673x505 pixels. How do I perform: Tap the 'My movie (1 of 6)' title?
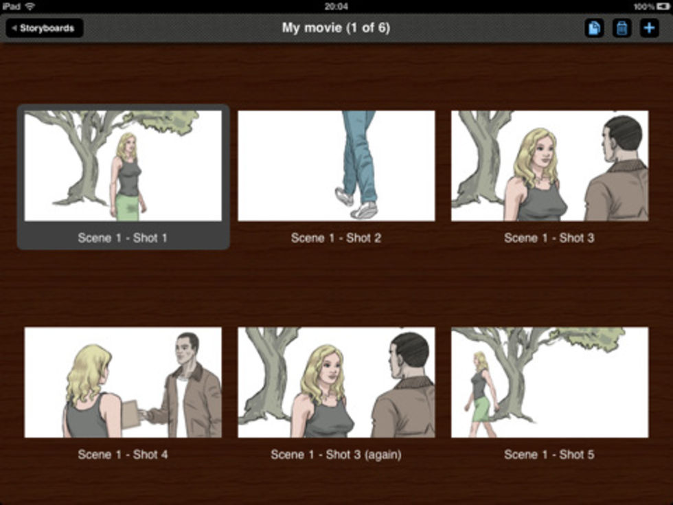336,28
